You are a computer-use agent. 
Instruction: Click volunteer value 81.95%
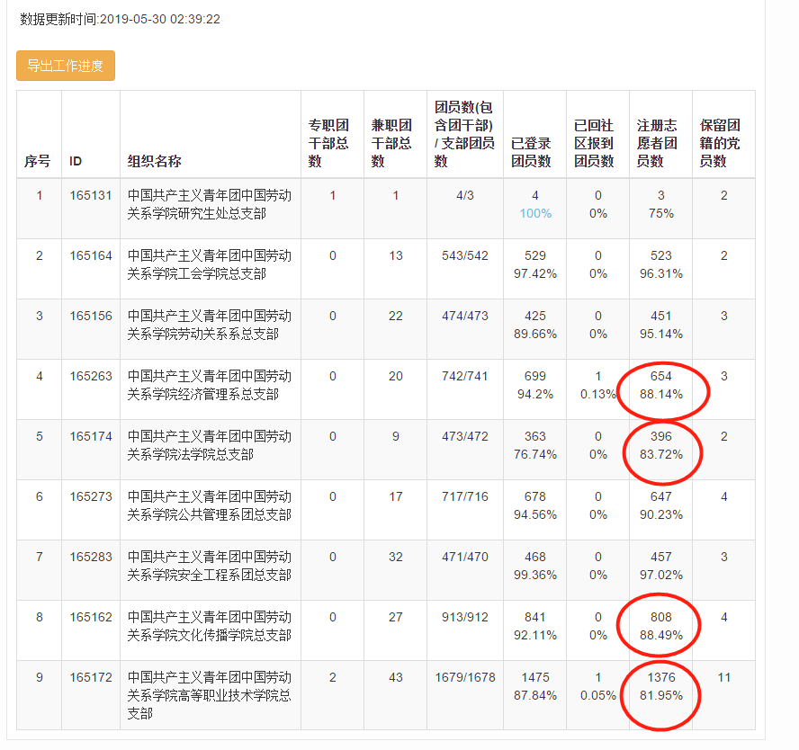coord(661,695)
